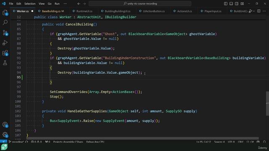The width and height of the screenshot is (269, 151).
Task: Open the Run menu
Action: [x=57, y=4]
